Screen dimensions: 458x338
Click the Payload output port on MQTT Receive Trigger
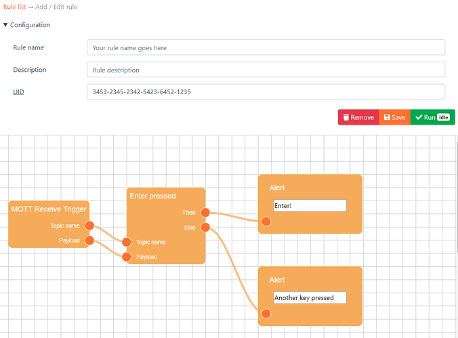89,240
